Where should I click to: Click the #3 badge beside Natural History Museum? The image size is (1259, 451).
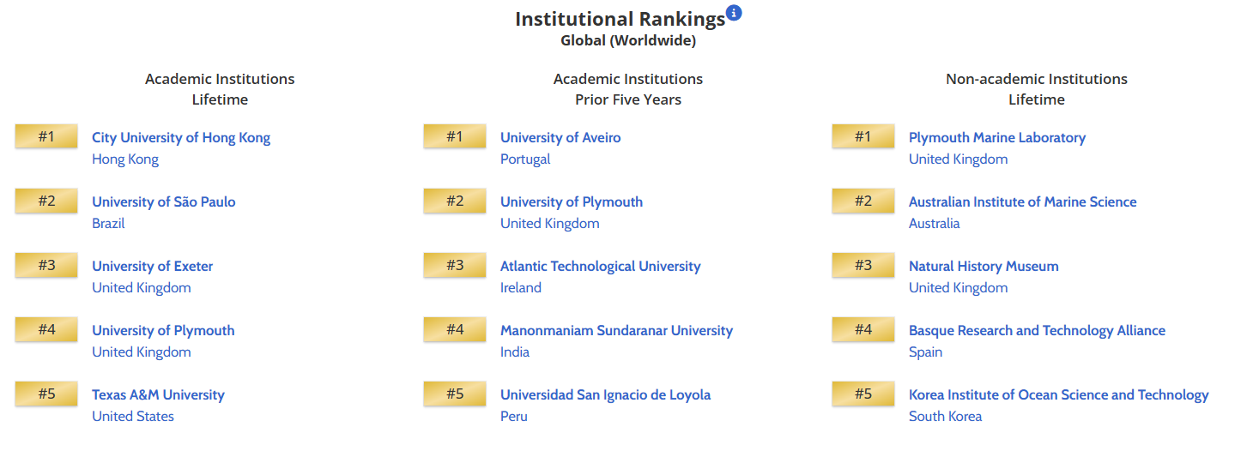(863, 265)
